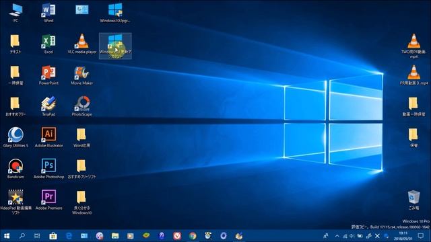The image size is (431, 242).
Task: Open VLC media player shortcut
Action: coord(82,44)
